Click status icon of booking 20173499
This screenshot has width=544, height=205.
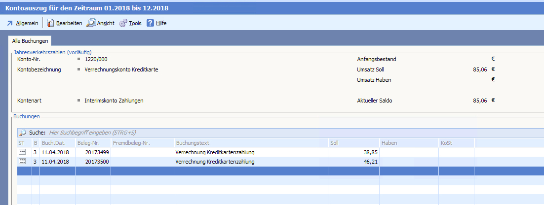click(x=22, y=152)
